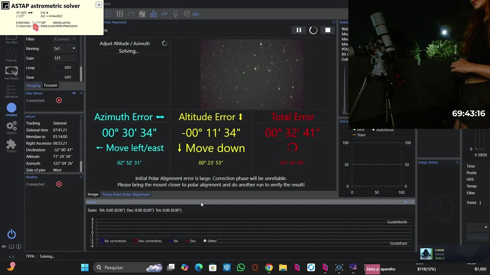Screen dimensions: 490x275
Task: Pause the polar alignment routine
Action: (x=299, y=30)
